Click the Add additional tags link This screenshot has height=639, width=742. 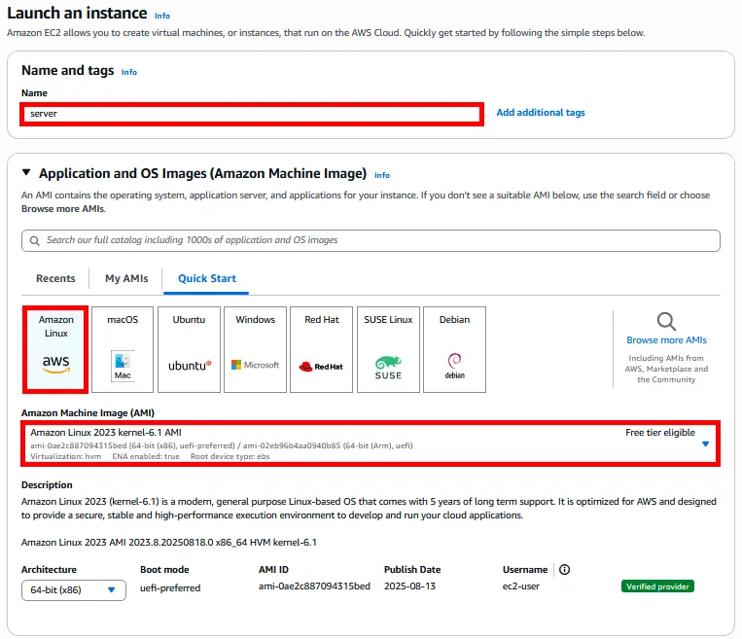541,113
